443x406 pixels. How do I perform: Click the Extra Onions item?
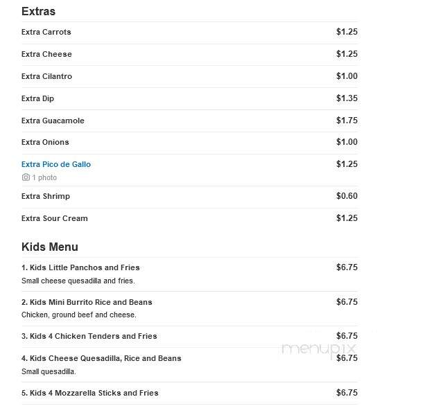[45, 142]
